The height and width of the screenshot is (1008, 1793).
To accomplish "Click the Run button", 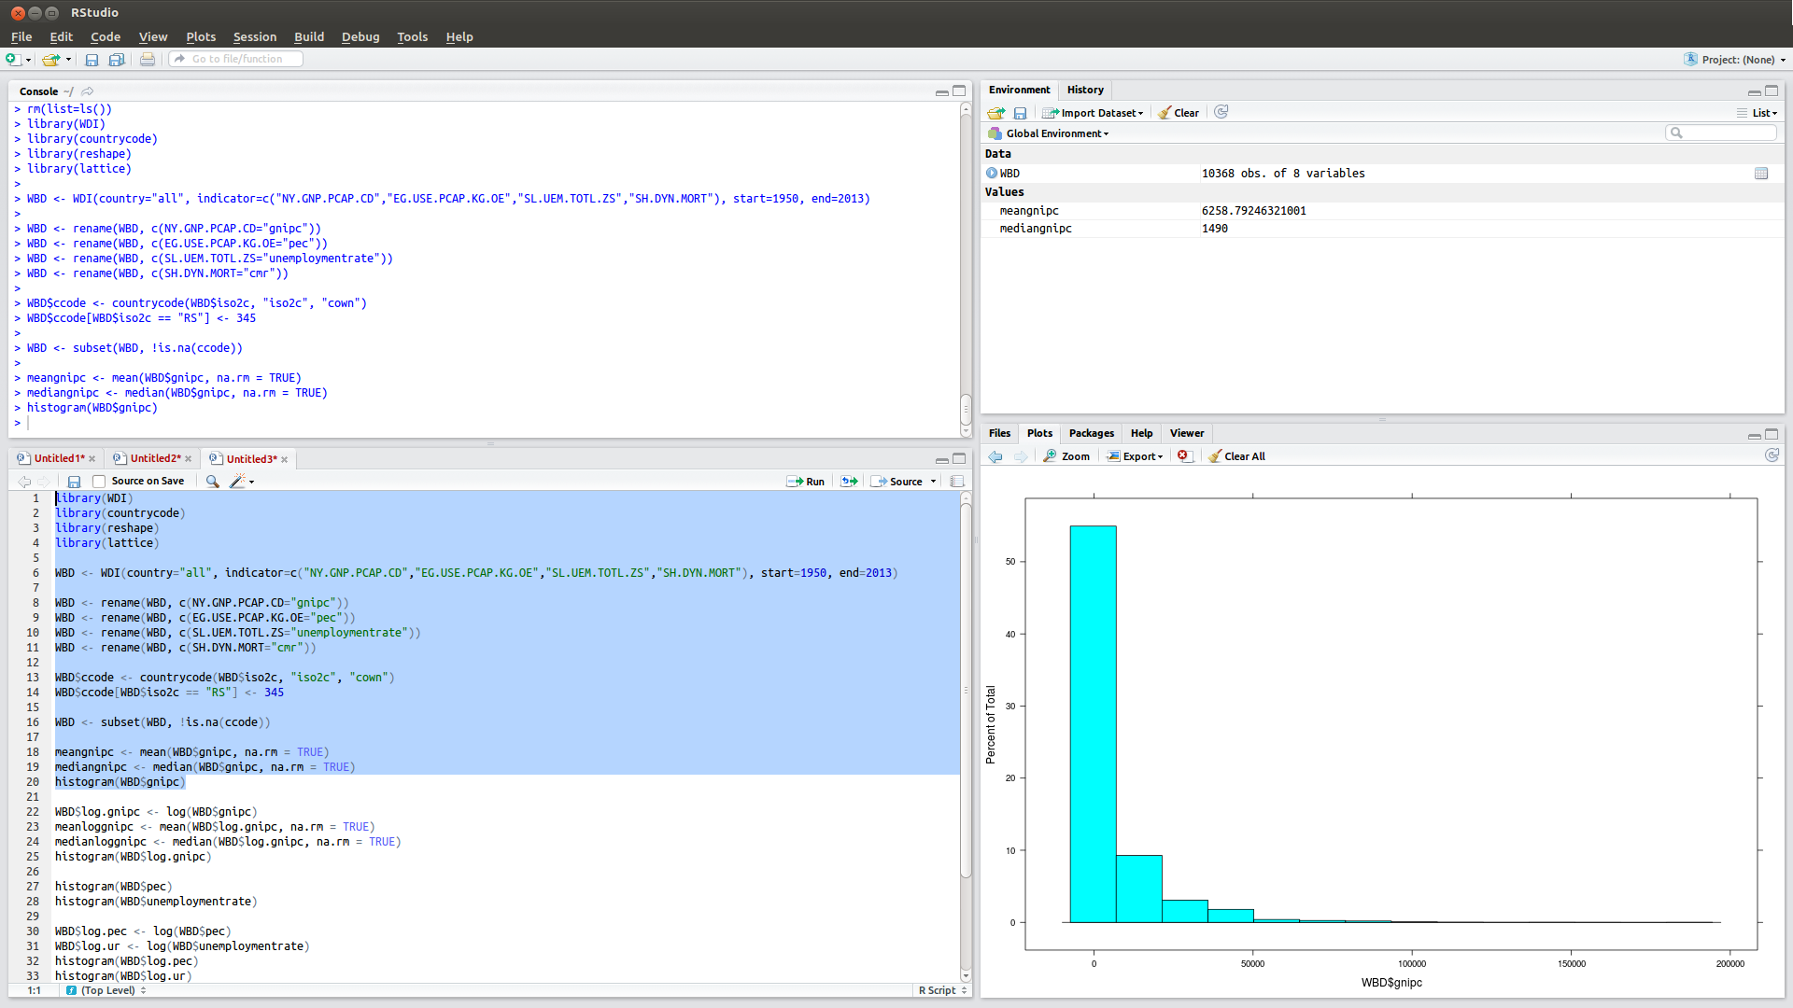I will 806,482.
